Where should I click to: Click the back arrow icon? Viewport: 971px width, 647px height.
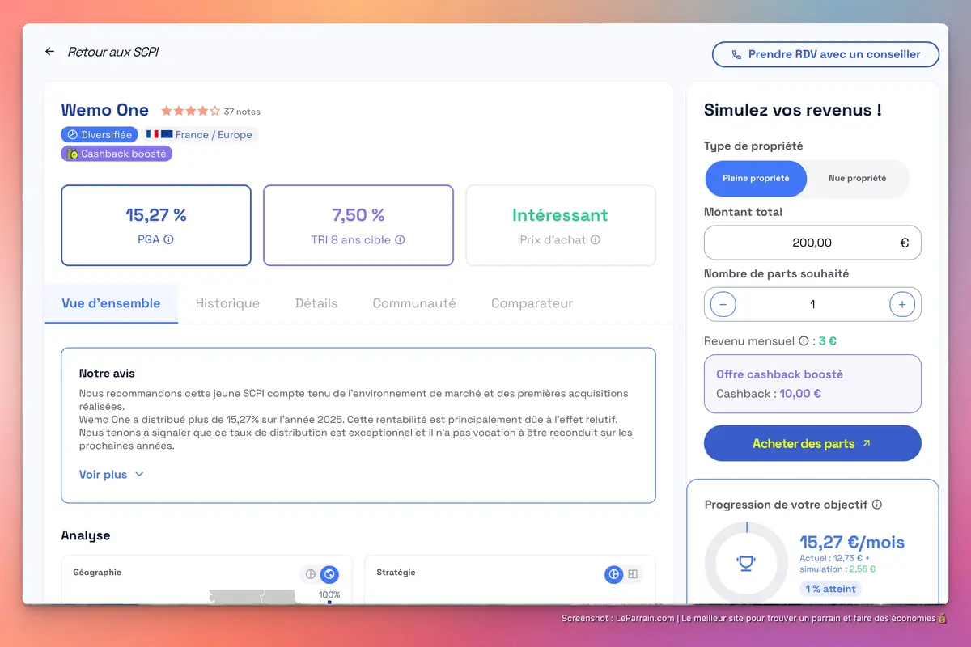(49, 52)
